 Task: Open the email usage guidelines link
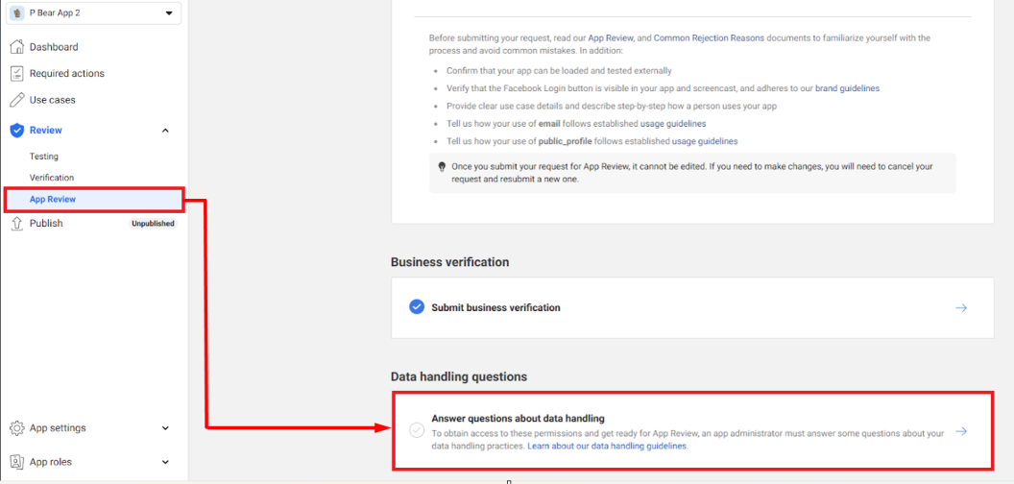673,123
